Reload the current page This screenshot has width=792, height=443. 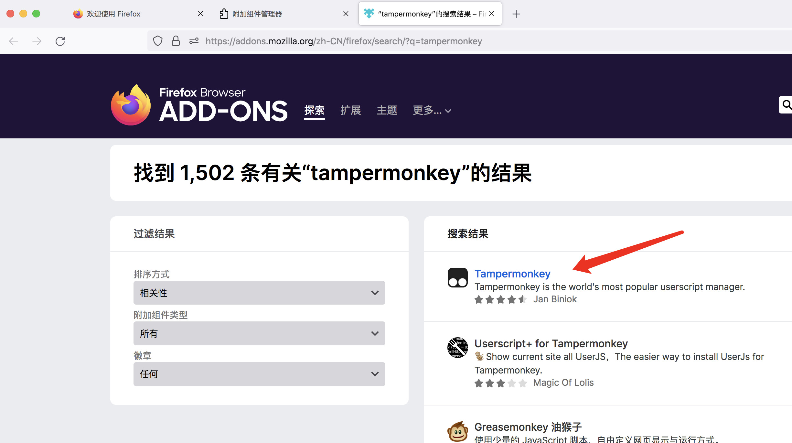pyautogui.click(x=60, y=41)
